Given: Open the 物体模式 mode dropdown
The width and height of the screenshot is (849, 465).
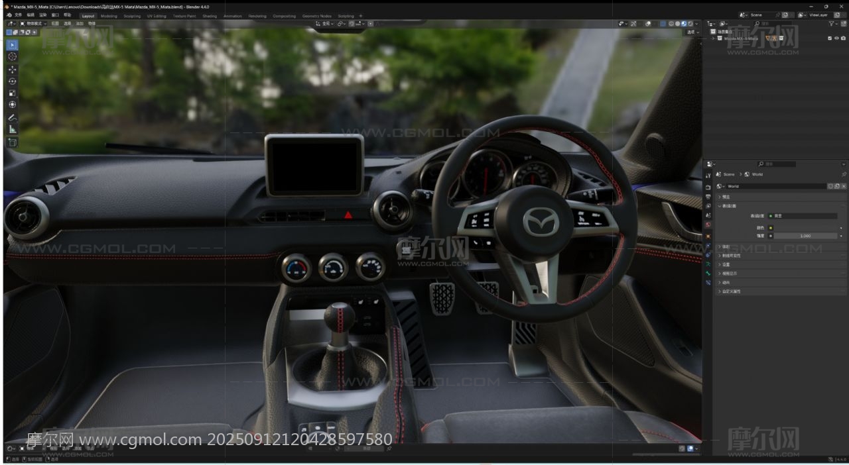Looking at the screenshot, I should click(33, 24).
